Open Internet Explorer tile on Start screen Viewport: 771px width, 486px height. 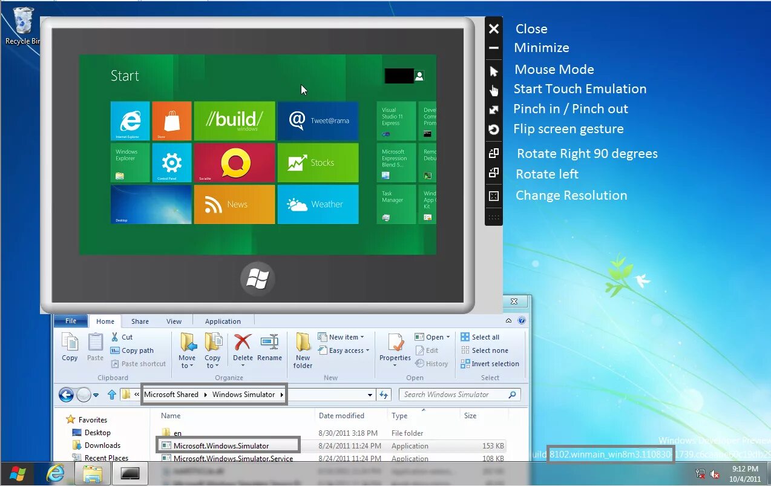(130, 121)
